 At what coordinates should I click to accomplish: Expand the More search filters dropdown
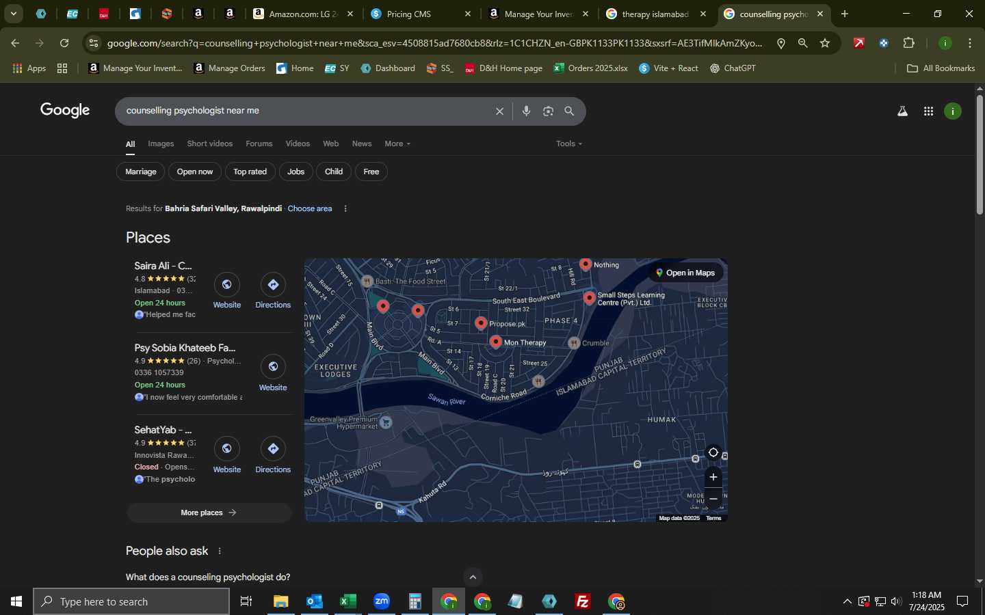pos(397,143)
